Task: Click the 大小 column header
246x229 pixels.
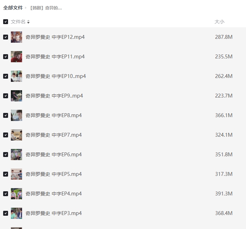Action: (x=219, y=22)
